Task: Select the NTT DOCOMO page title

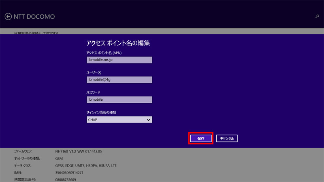Action: (34, 17)
